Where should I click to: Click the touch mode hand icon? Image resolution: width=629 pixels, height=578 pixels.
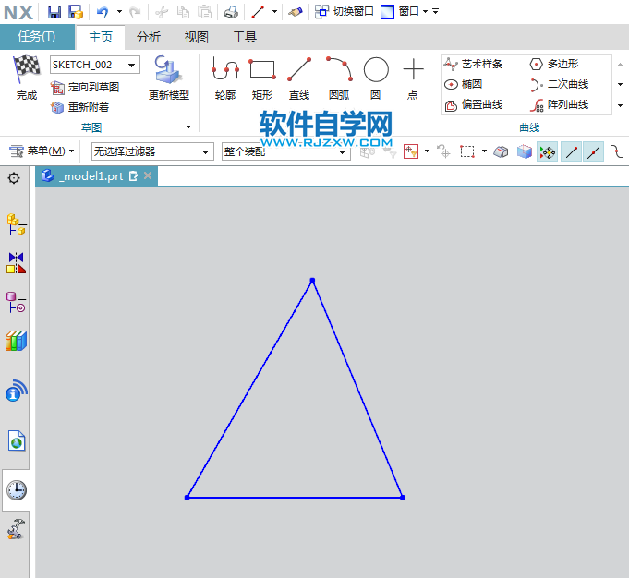click(296, 12)
